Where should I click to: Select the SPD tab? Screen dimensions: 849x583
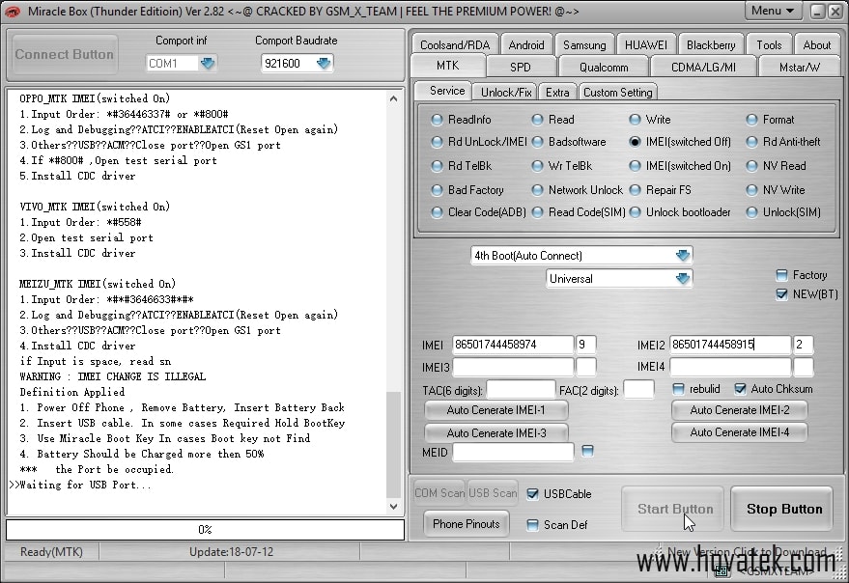(x=521, y=68)
